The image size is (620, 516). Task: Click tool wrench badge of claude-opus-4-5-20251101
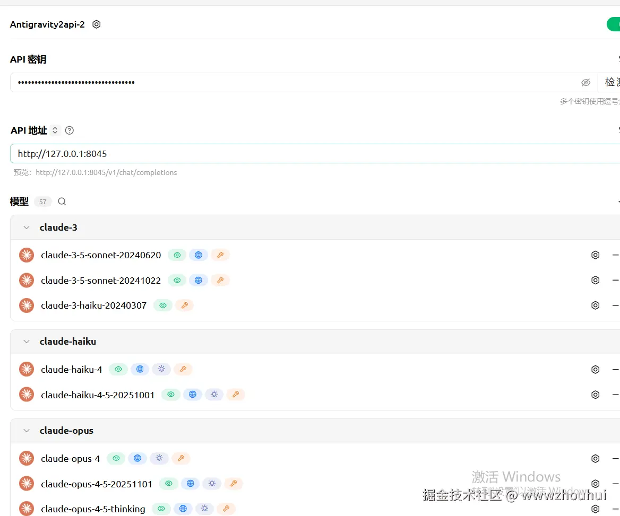[233, 484]
